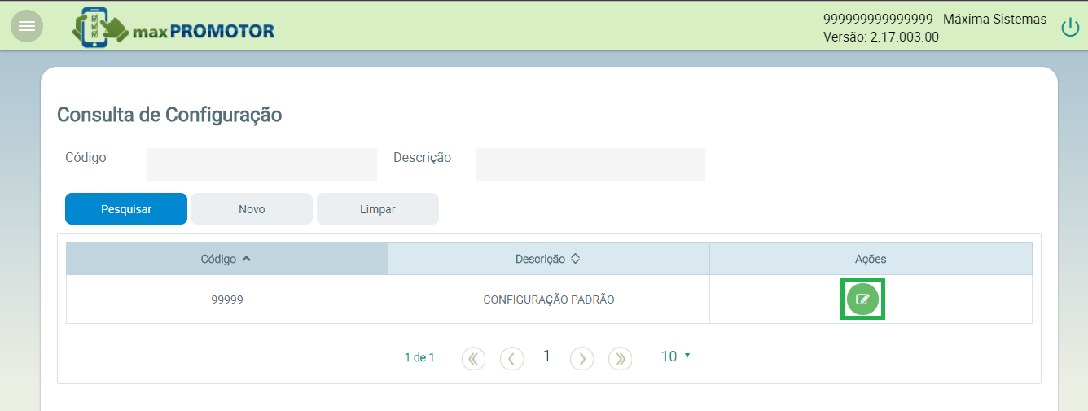Go to first page of results
The image size is (1088, 411).
pyautogui.click(x=473, y=357)
